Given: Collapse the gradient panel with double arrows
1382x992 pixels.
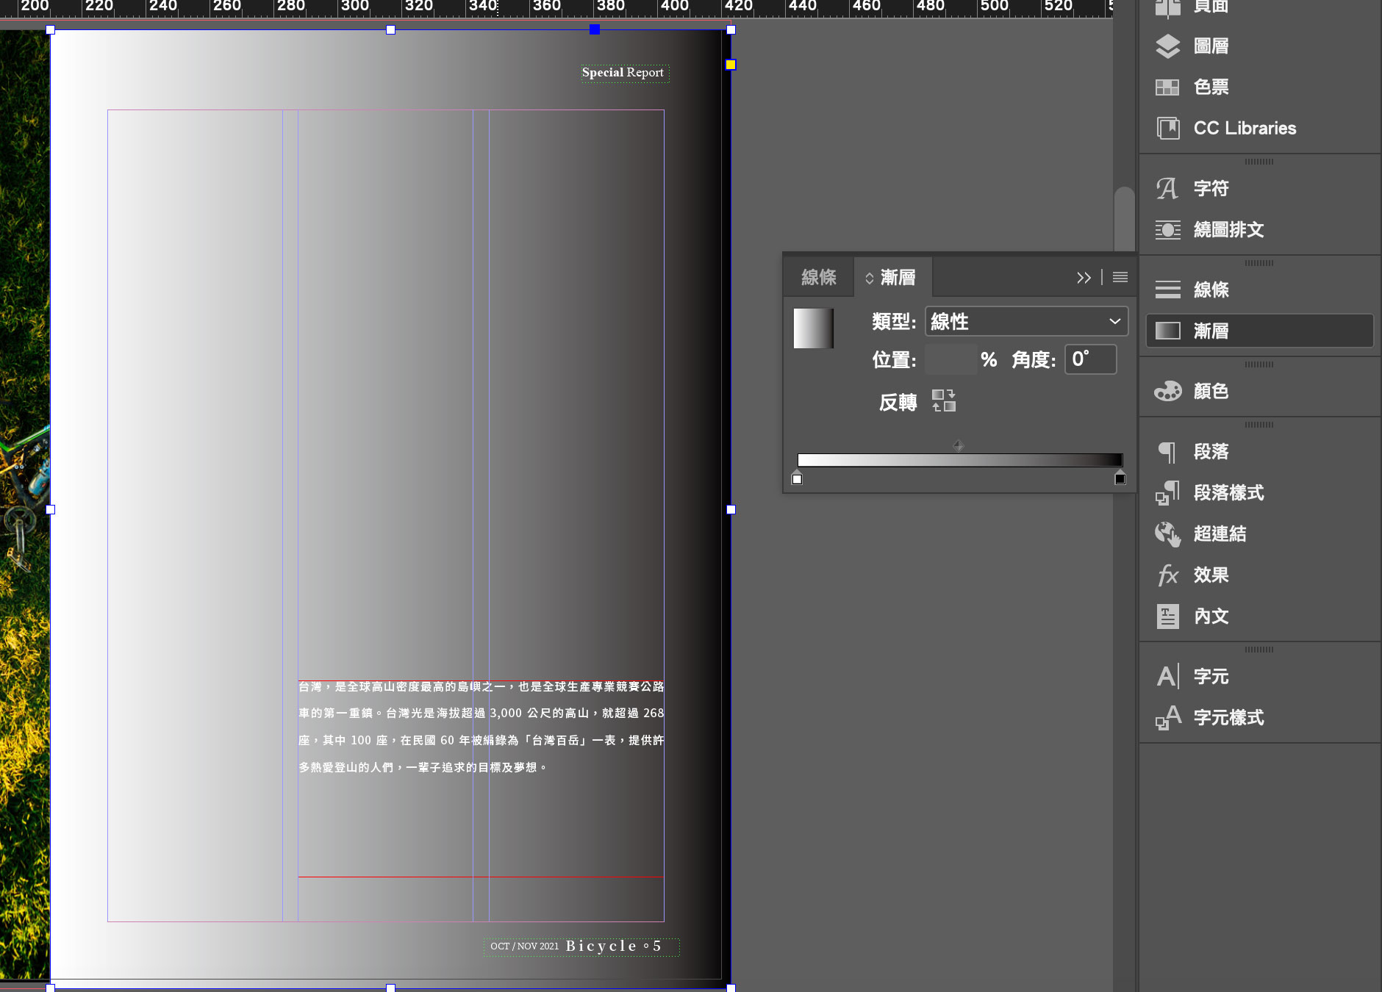Looking at the screenshot, I should tap(1084, 278).
